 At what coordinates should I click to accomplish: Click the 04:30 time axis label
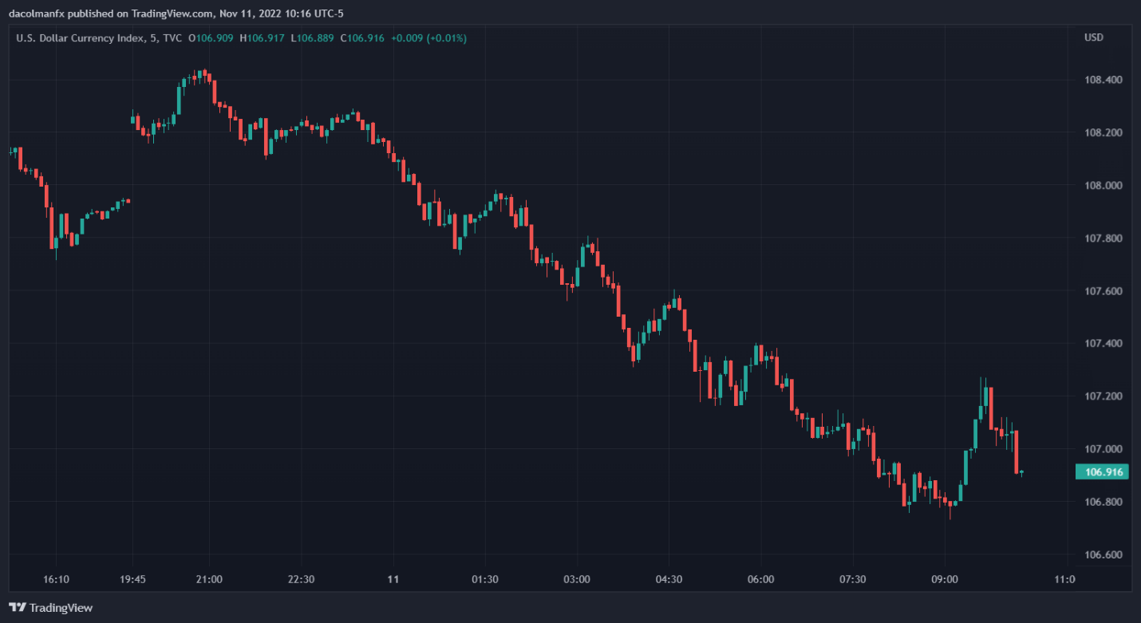coord(669,579)
